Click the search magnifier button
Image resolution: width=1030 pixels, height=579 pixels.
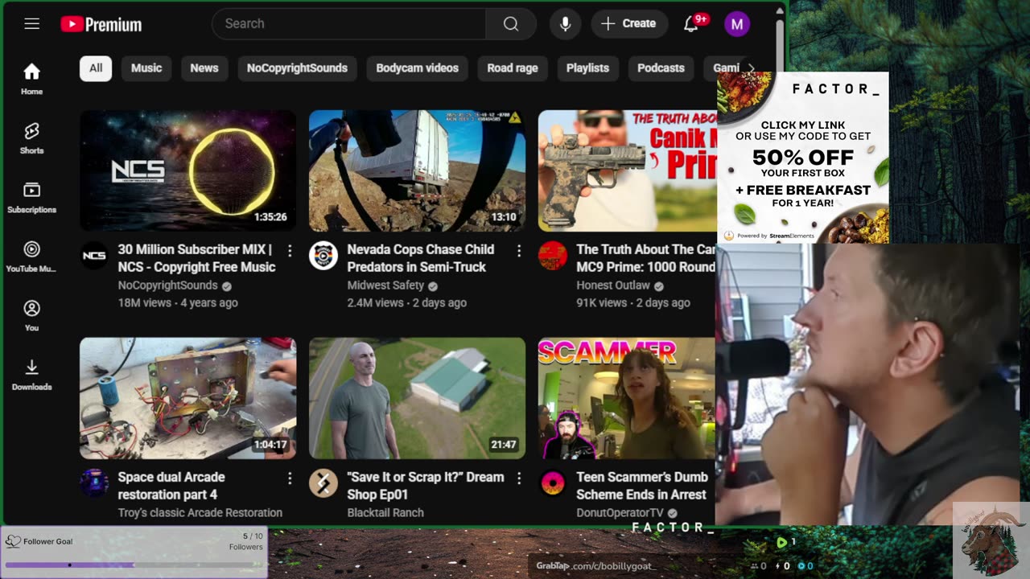click(x=511, y=23)
